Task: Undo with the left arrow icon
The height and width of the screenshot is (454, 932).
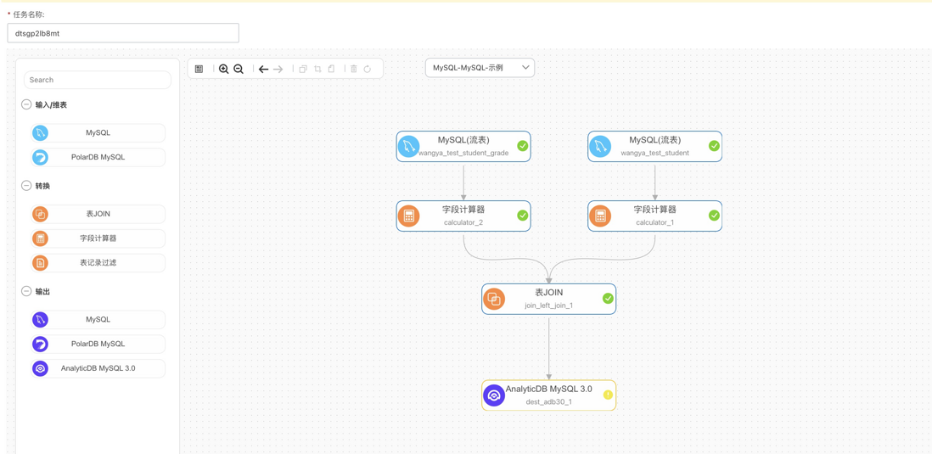Action: (263, 69)
